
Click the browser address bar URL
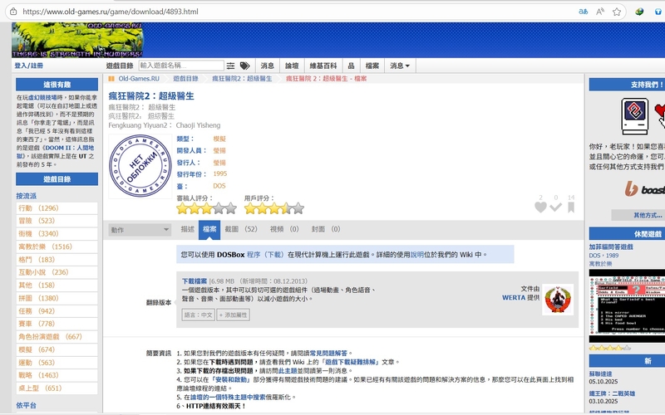111,12
